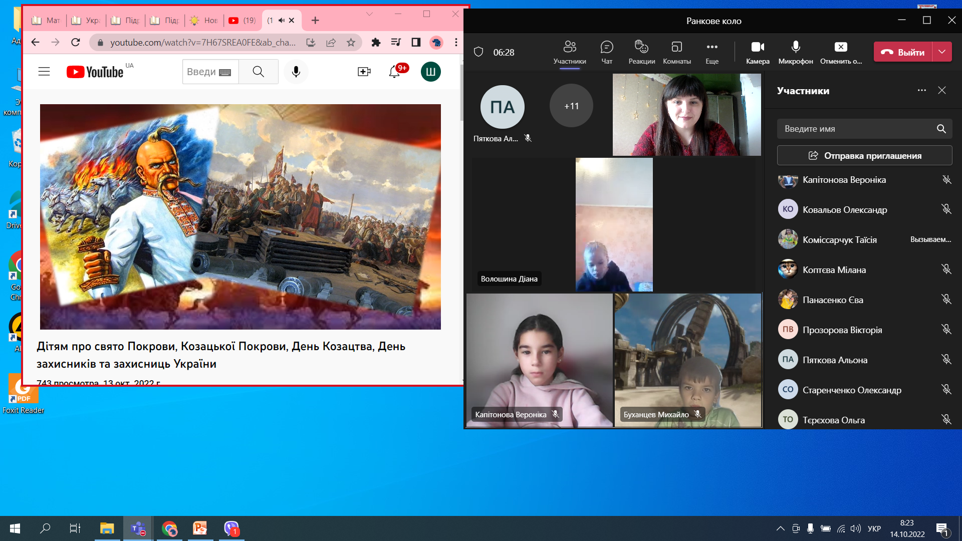Switch to the Мат browser tab
The width and height of the screenshot is (962, 541).
46,21
